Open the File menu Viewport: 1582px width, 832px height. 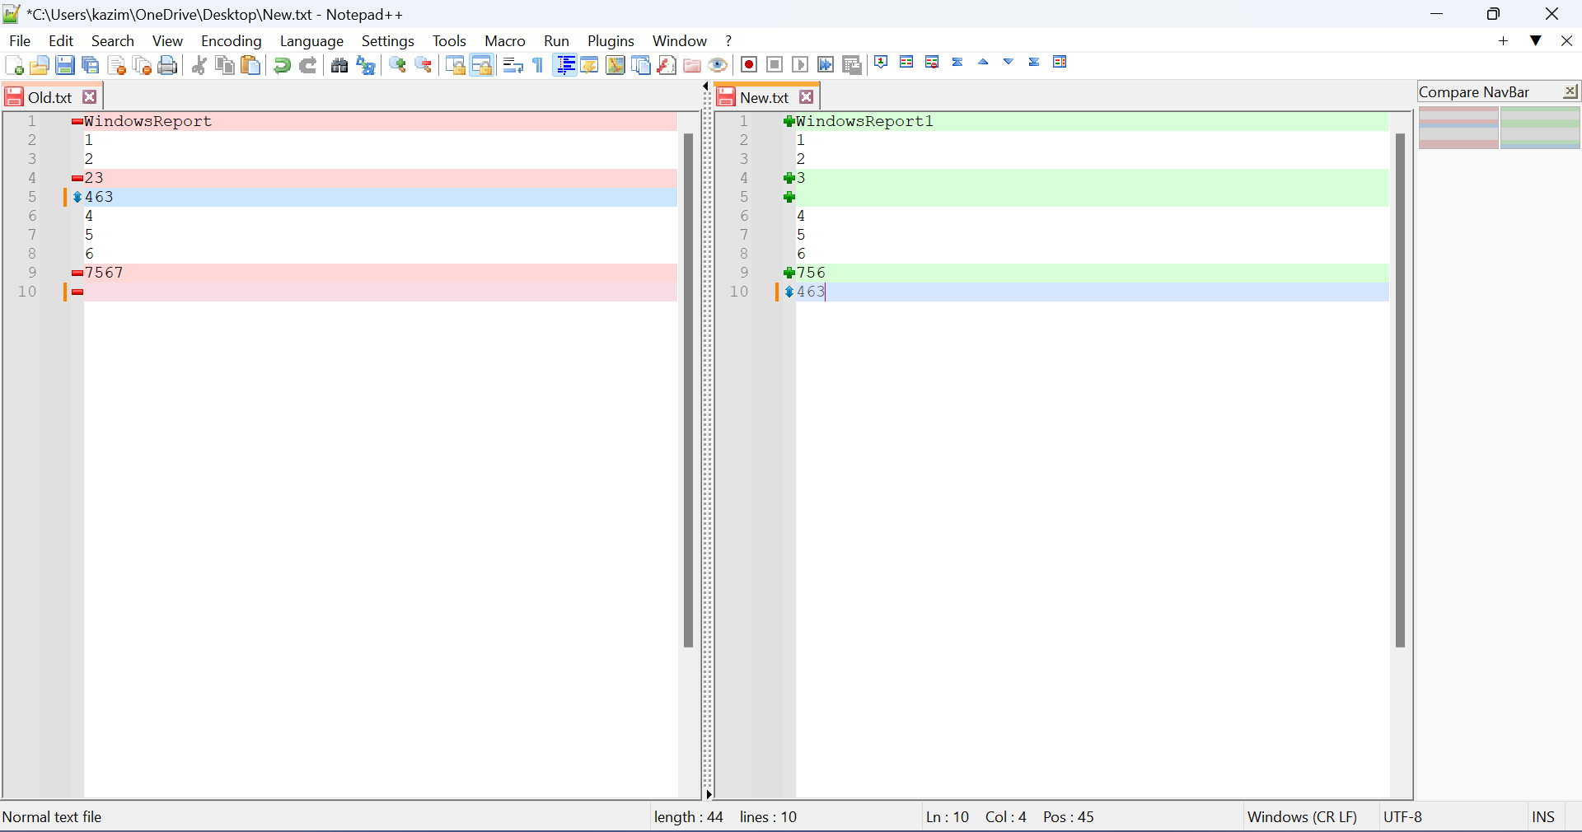click(20, 40)
